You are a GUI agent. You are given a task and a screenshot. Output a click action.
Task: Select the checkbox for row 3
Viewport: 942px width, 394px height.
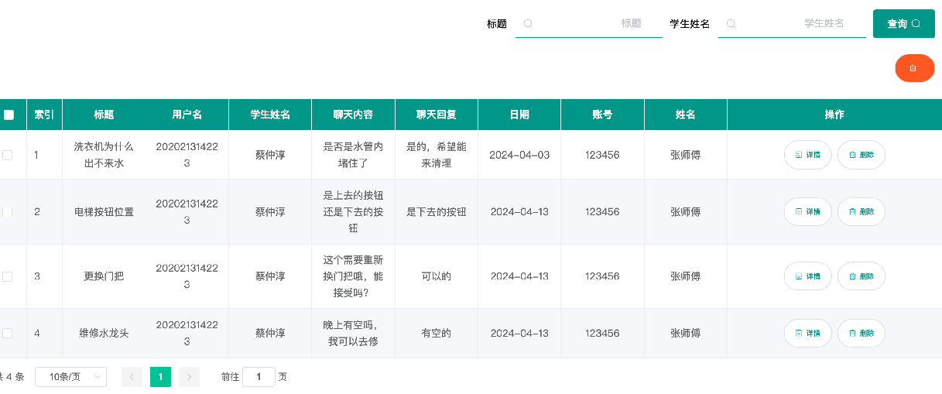tap(8, 276)
